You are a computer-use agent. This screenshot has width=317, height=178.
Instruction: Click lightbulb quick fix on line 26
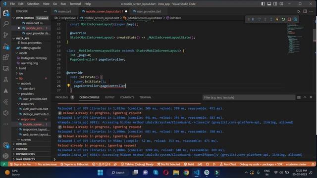pyautogui.click(x=68, y=86)
